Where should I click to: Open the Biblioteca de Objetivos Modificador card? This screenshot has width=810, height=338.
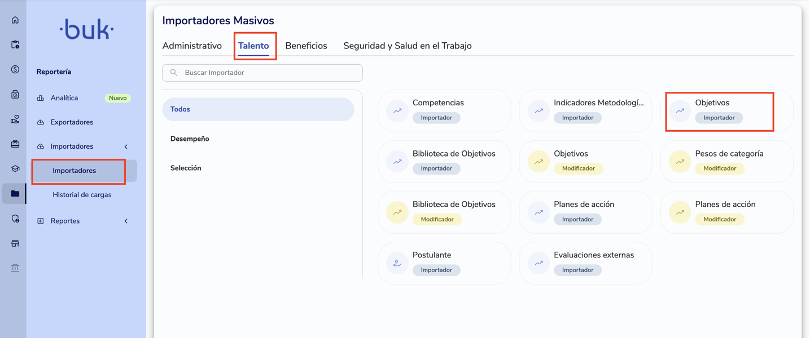[444, 212]
